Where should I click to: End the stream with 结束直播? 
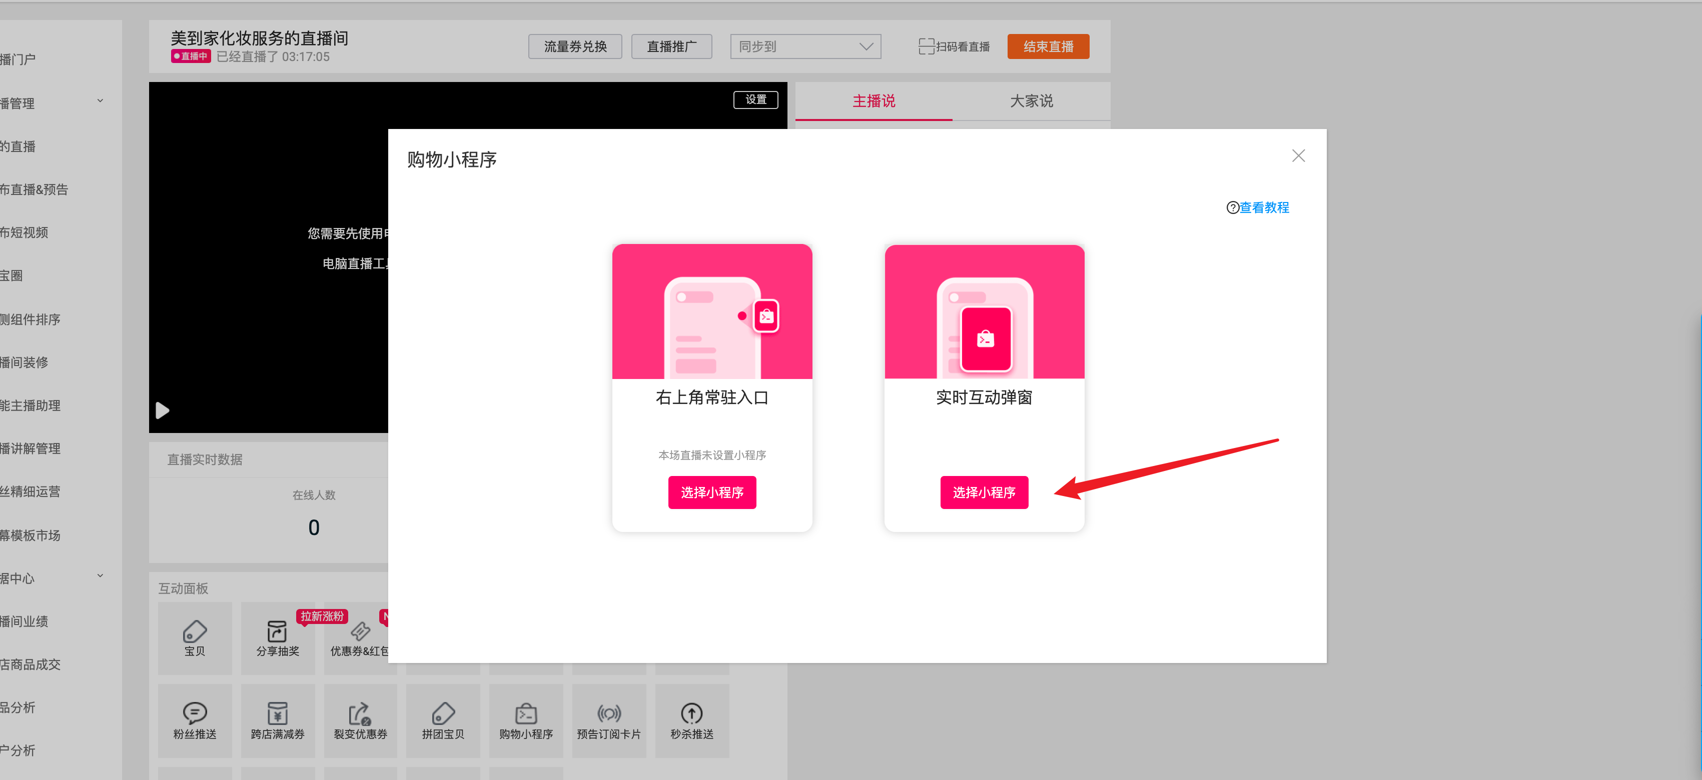[x=1048, y=46]
